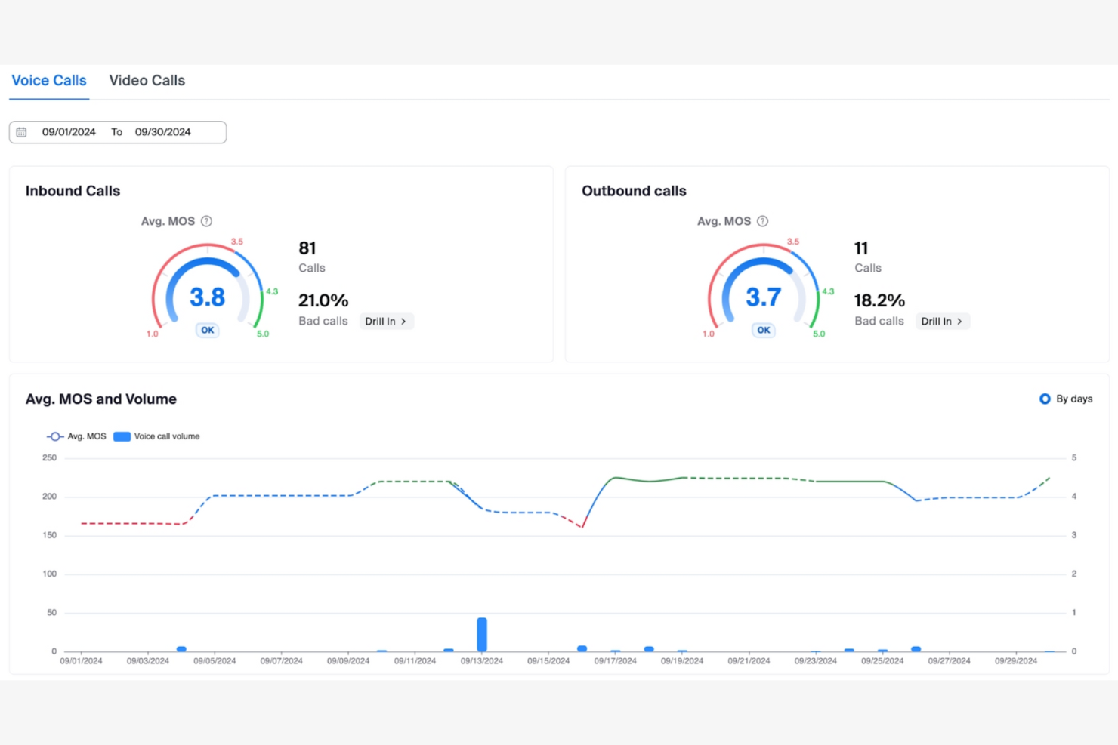Click the volume bar at 09/04/2024
This screenshot has height=745, width=1118.
pos(181,649)
